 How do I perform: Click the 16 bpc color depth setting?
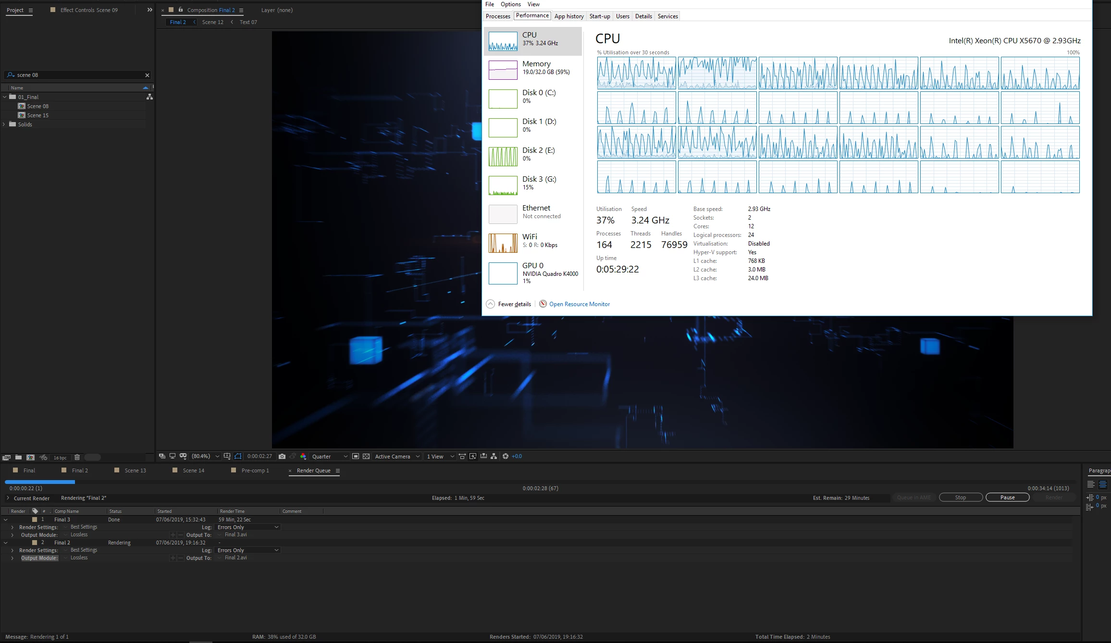[60, 458]
